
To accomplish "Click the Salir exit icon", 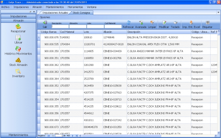I will tap(45, 23).
